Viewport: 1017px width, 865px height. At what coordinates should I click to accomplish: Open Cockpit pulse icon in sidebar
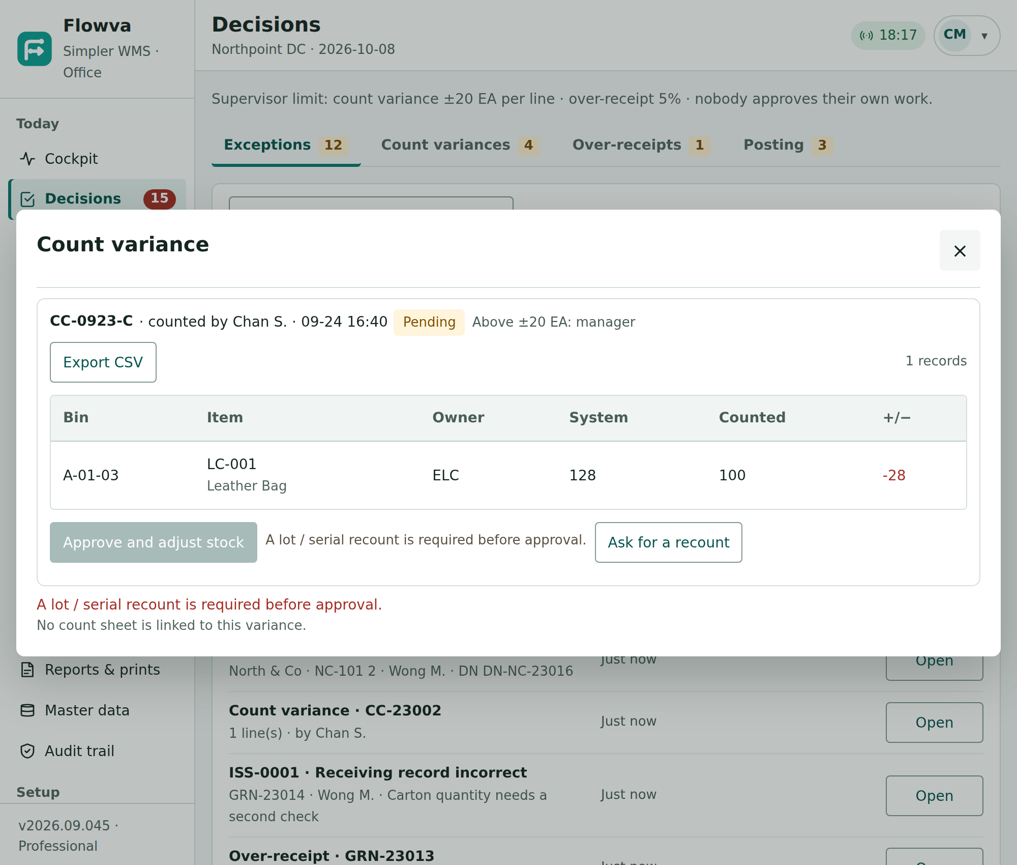point(27,159)
